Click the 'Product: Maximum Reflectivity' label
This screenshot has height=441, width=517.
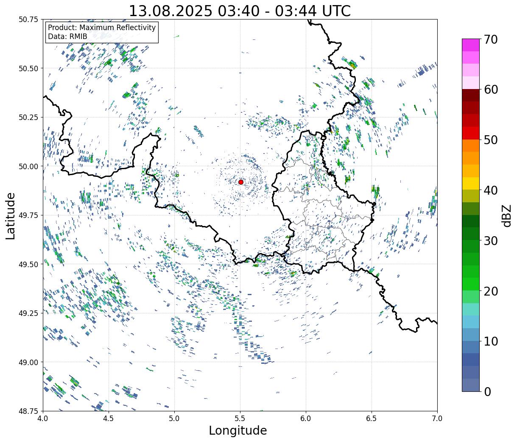pyautogui.click(x=102, y=28)
